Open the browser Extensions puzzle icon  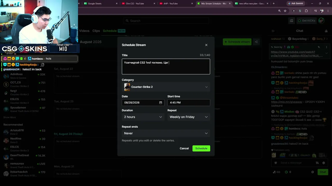point(306,11)
